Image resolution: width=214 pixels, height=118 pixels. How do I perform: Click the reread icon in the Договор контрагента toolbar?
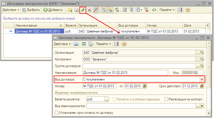coord(84,44)
